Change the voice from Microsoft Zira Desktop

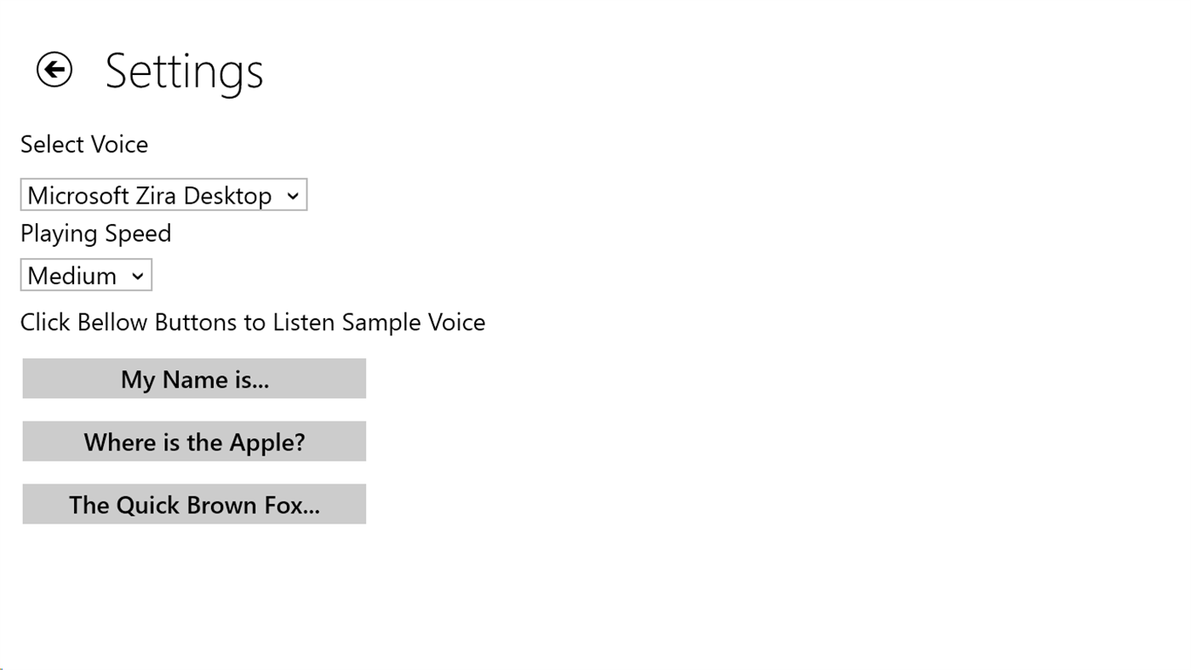click(x=163, y=195)
